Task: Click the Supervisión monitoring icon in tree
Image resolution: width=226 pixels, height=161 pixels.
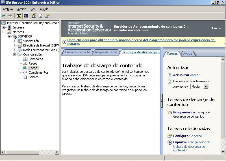Action: (20, 41)
